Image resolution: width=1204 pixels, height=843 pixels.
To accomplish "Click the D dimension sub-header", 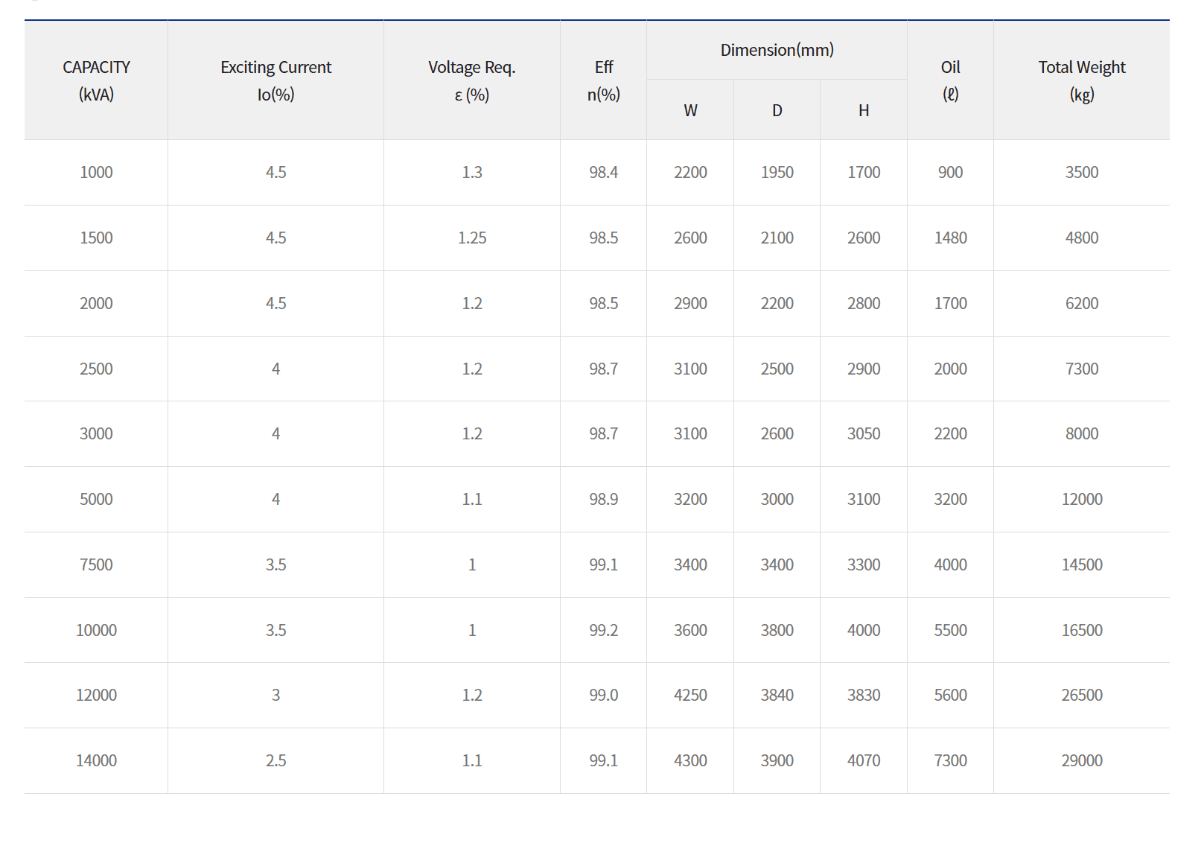I will (777, 110).
